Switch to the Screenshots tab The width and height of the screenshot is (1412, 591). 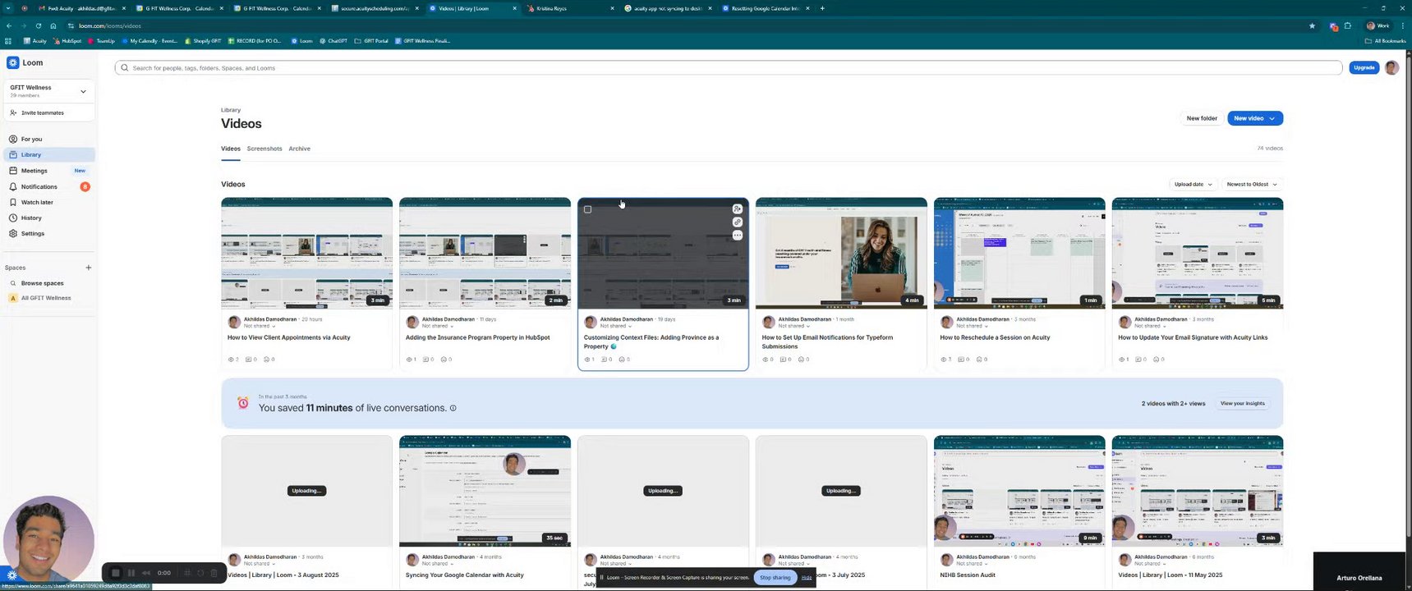pyautogui.click(x=264, y=149)
